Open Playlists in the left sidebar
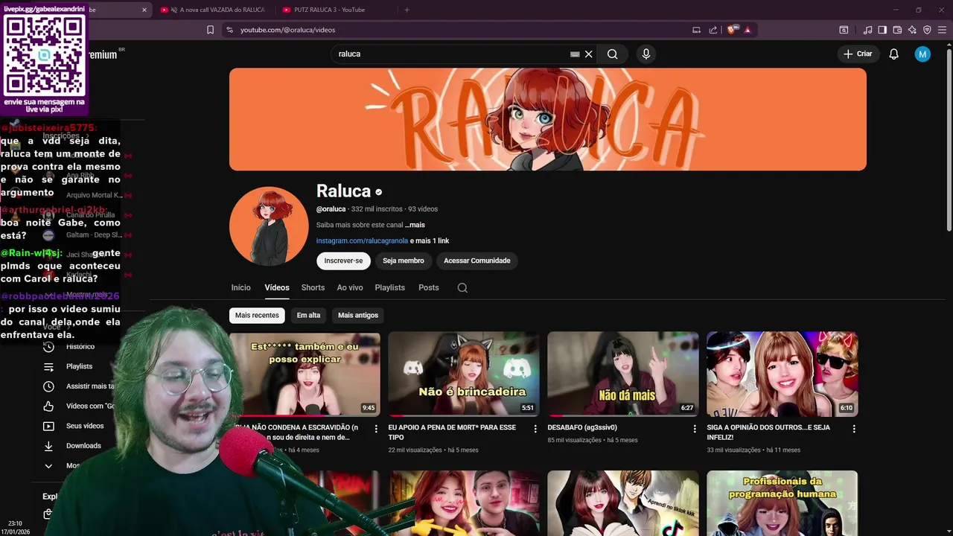This screenshot has width=953, height=536. (x=78, y=366)
